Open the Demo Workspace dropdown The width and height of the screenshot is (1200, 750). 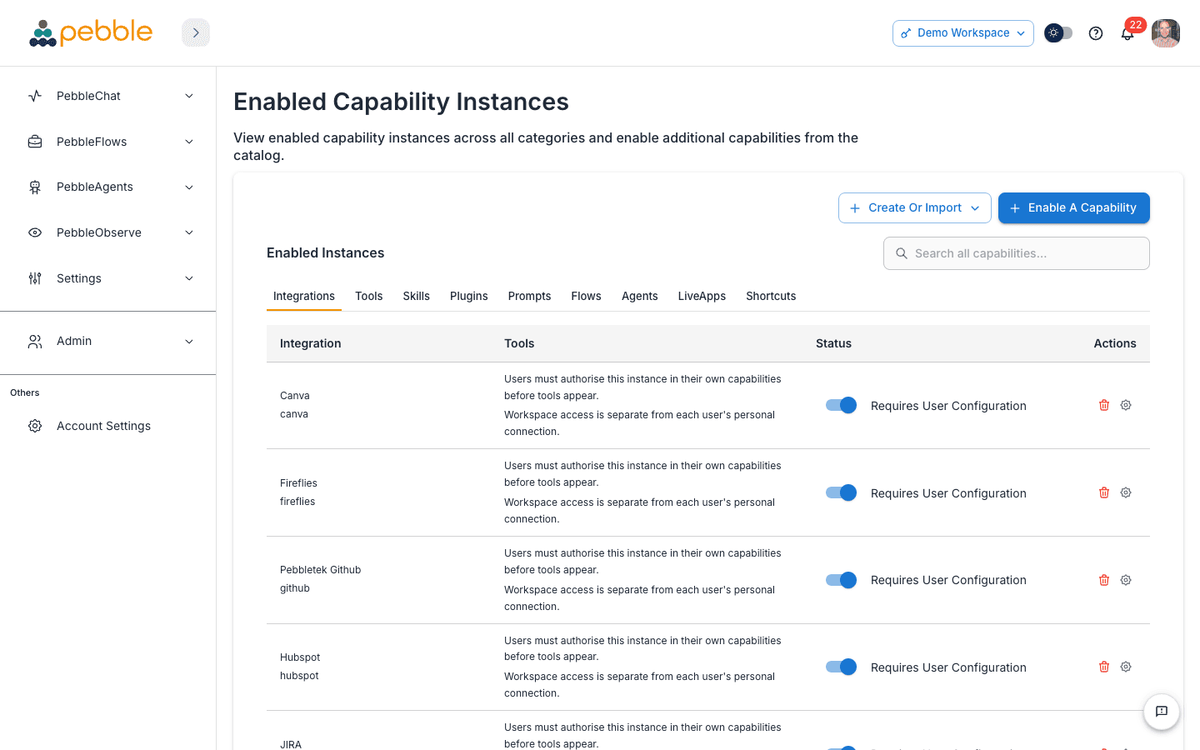pyautogui.click(x=963, y=33)
